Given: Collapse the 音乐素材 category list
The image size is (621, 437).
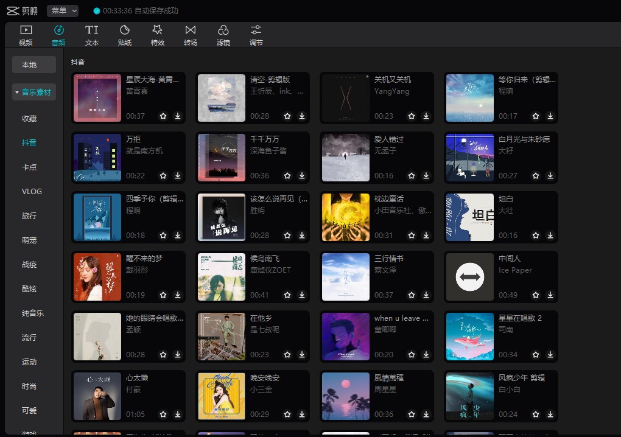Looking at the screenshot, I should point(34,93).
